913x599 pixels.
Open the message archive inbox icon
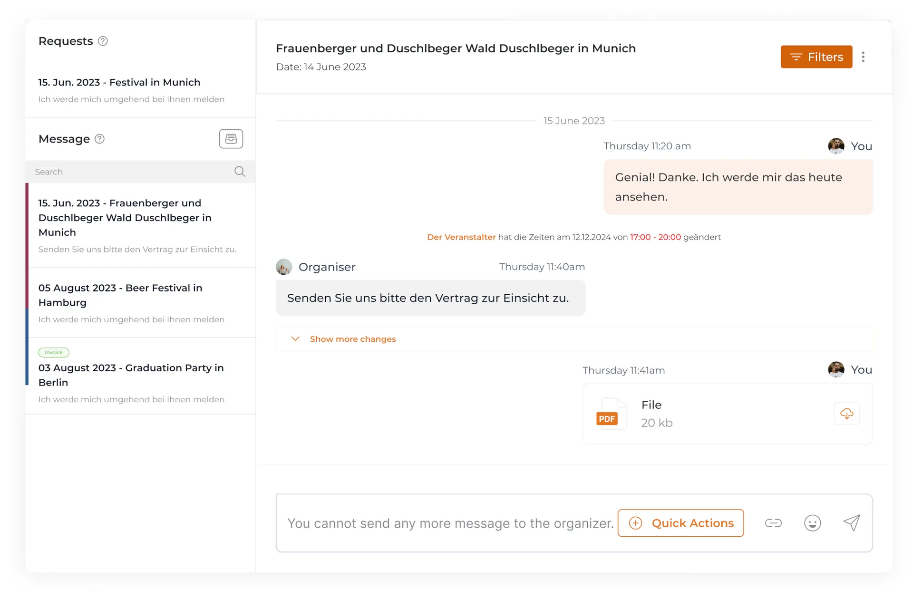(x=231, y=139)
